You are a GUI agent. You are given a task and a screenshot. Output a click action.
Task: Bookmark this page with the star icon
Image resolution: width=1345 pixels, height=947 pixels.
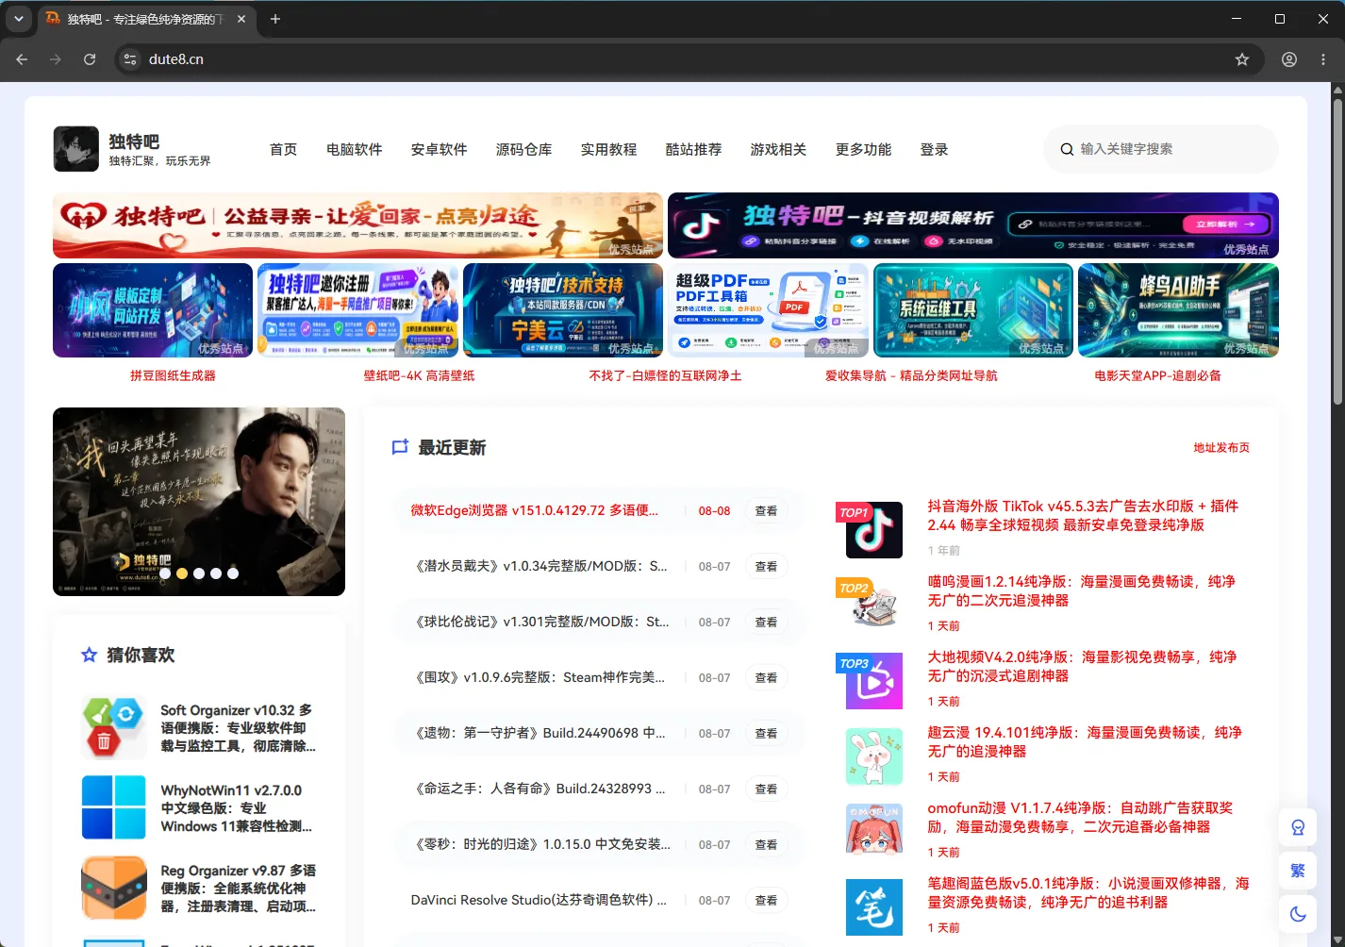[1242, 59]
